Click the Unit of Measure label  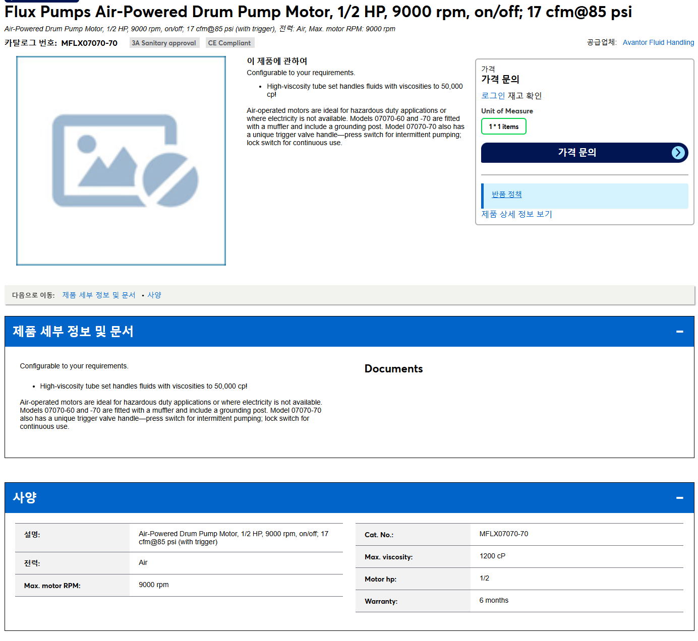pos(507,111)
